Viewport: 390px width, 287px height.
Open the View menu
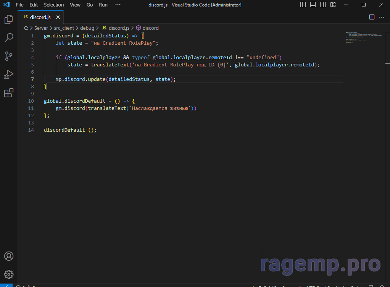(x=75, y=5)
